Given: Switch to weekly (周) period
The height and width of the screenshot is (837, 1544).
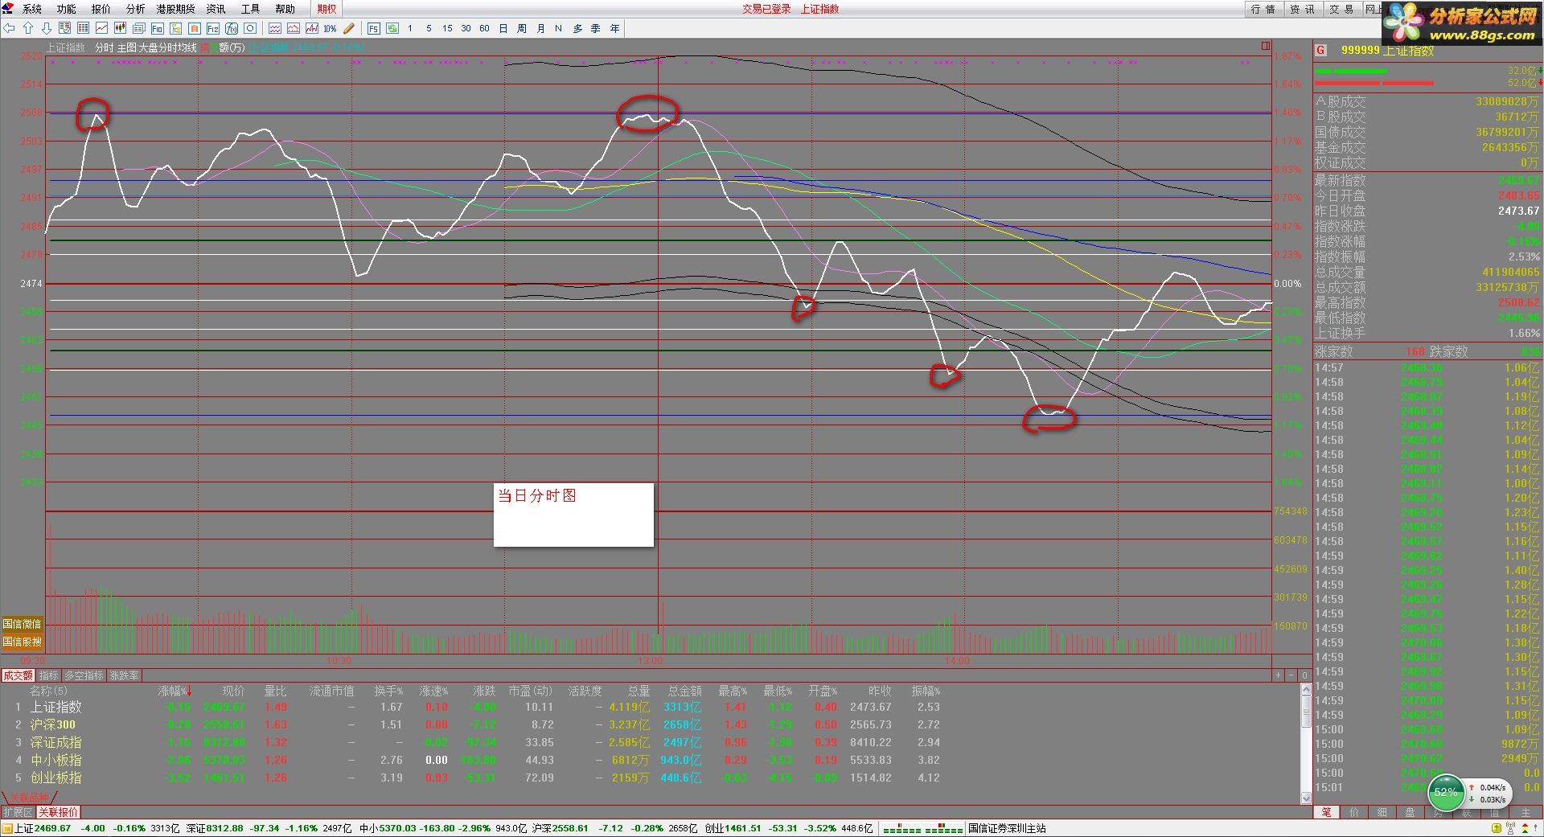Looking at the screenshot, I should click(522, 28).
